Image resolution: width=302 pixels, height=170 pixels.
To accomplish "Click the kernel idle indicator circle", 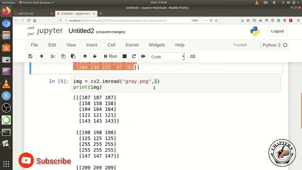I will pyautogui.click(x=285, y=45).
